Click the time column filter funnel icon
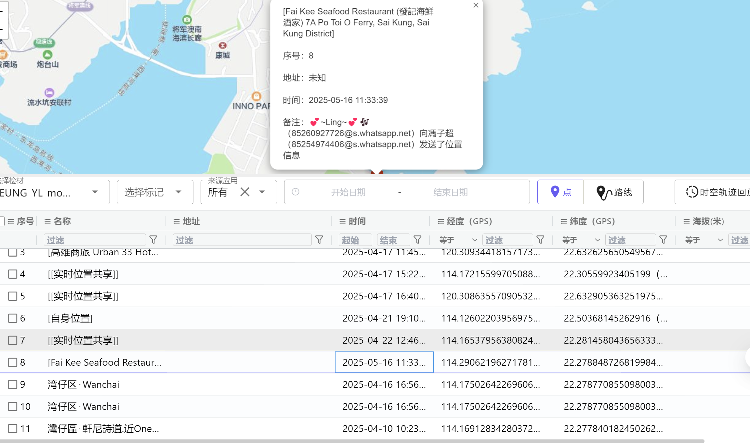 click(418, 240)
